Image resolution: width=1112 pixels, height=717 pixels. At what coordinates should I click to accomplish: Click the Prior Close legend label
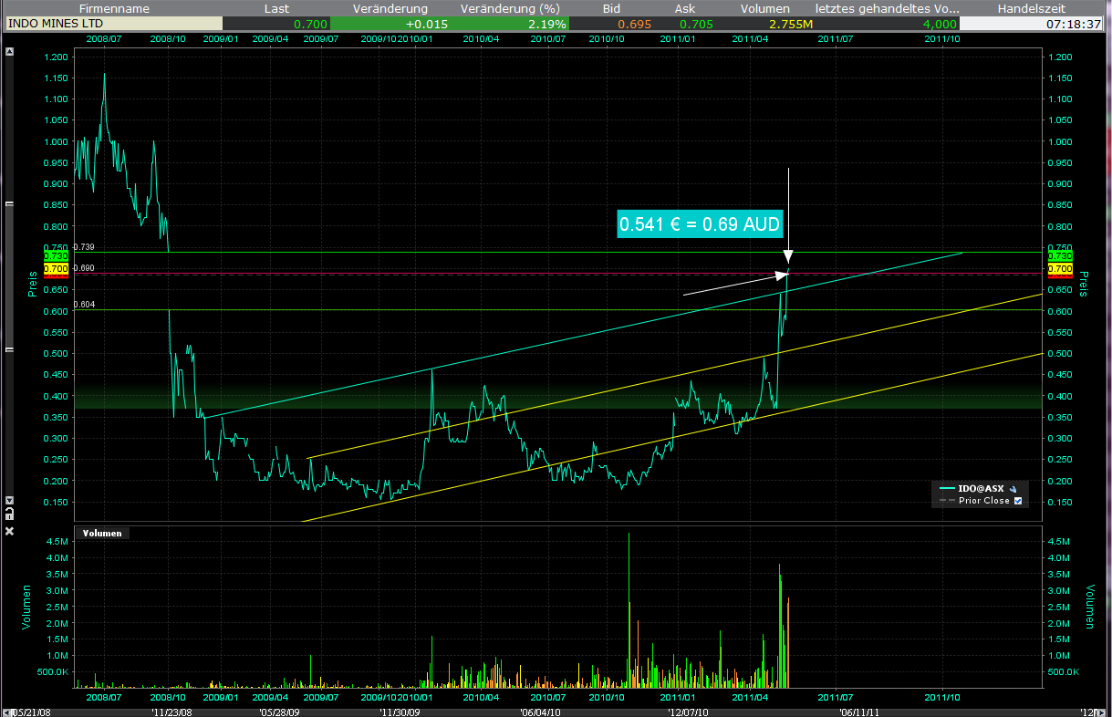(x=984, y=501)
